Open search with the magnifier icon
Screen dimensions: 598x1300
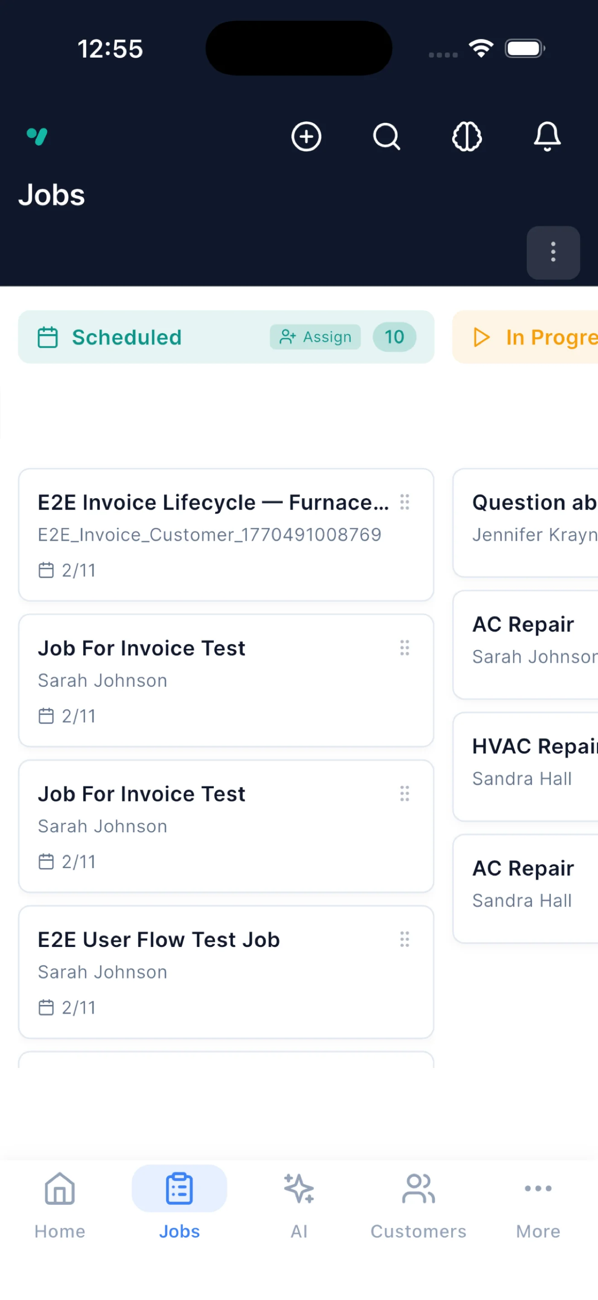[386, 136]
